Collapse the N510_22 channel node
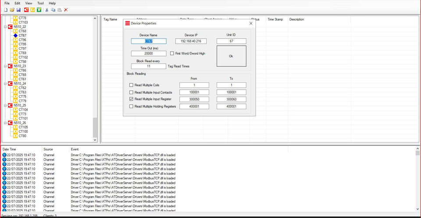421x218 pixels. click(x=5, y=27)
